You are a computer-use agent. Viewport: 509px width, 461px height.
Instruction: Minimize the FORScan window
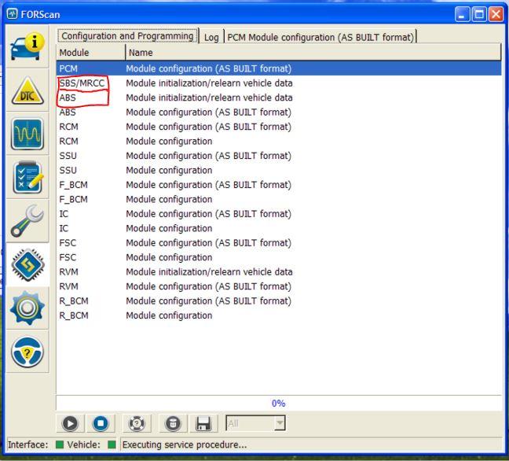(x=462, y=14)
